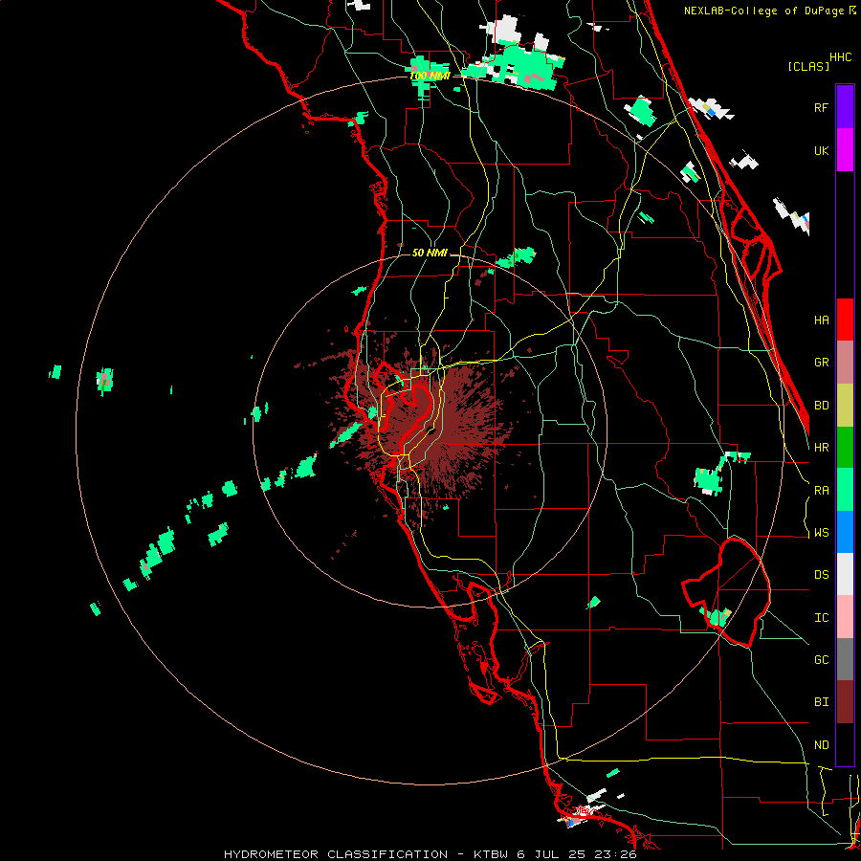Image resolution: width=861 pixels, height=861 pixels.
Task: Click the 'ND' legend label
Action: pos(821,745)
